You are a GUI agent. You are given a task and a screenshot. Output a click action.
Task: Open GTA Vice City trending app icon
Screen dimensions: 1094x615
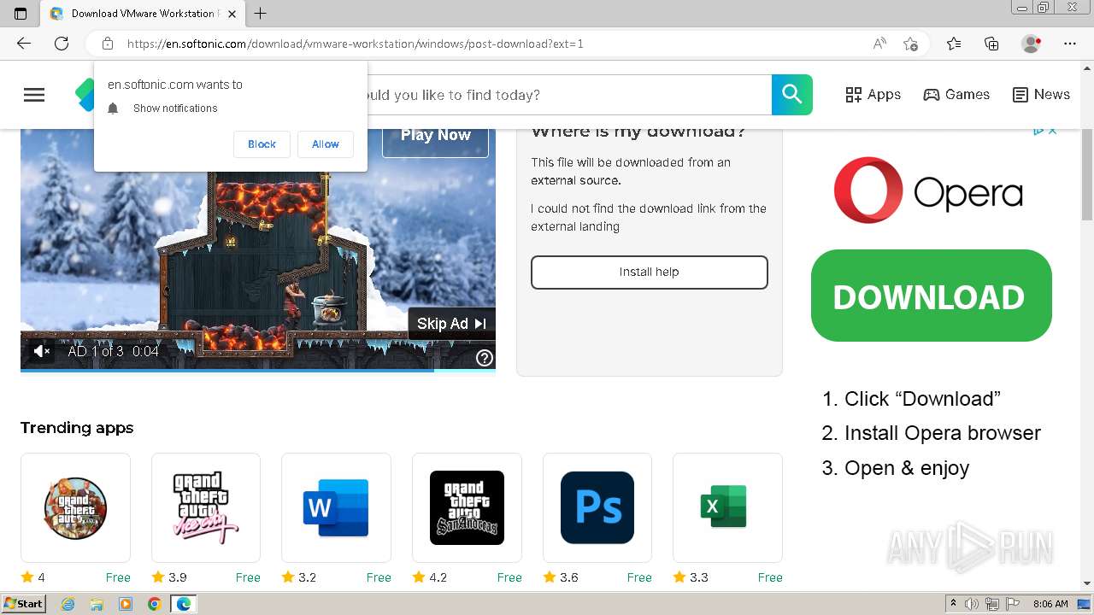tap(206, 507)
